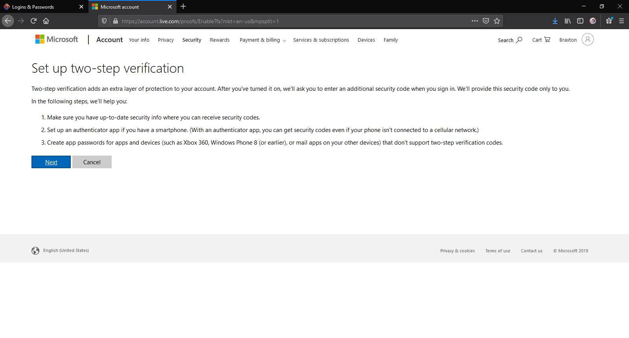Open the Braxton profile avatar
629x338 pixels.
pyautogui.click(x=588, y=39)
